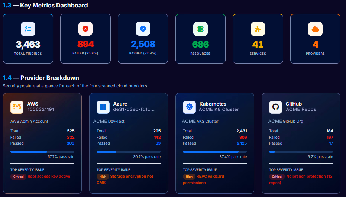Screen dimensions: 346x197
Task: Click the AWS logo icon
Action: tap(17, 107)
